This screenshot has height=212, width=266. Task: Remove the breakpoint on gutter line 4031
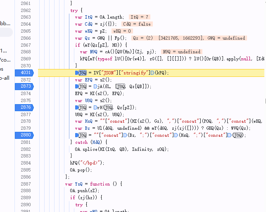tap(24, 73)
